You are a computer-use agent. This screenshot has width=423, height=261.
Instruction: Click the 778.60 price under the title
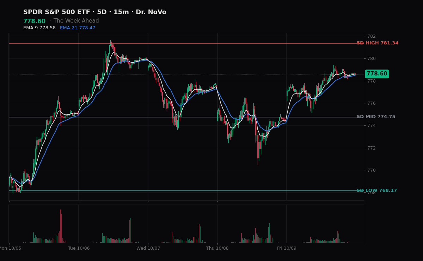[x=34, y=21]
